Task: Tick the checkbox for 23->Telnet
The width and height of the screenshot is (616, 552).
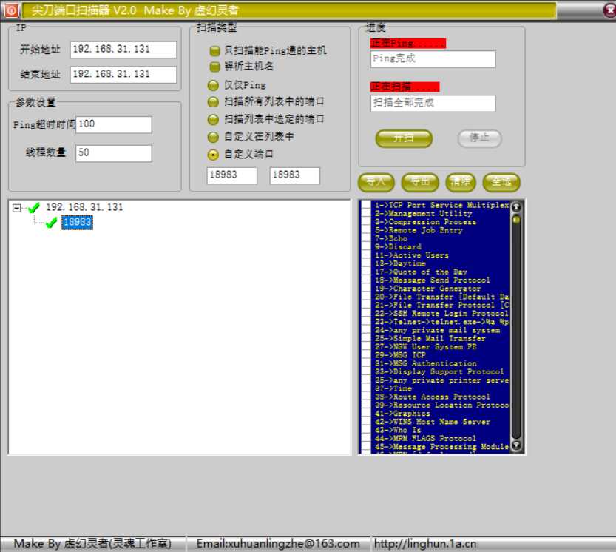Action: click(366, 322)
